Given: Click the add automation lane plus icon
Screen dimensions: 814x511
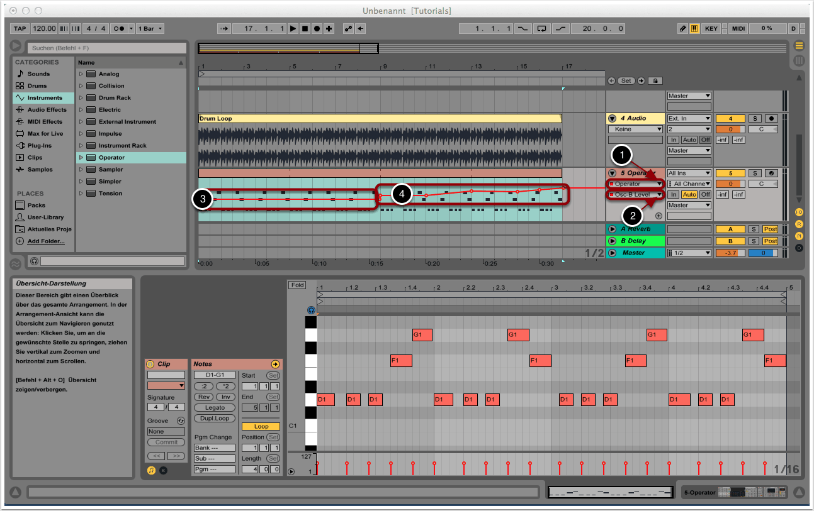Looking at the screenshot, I should click(x=659, y=216).
